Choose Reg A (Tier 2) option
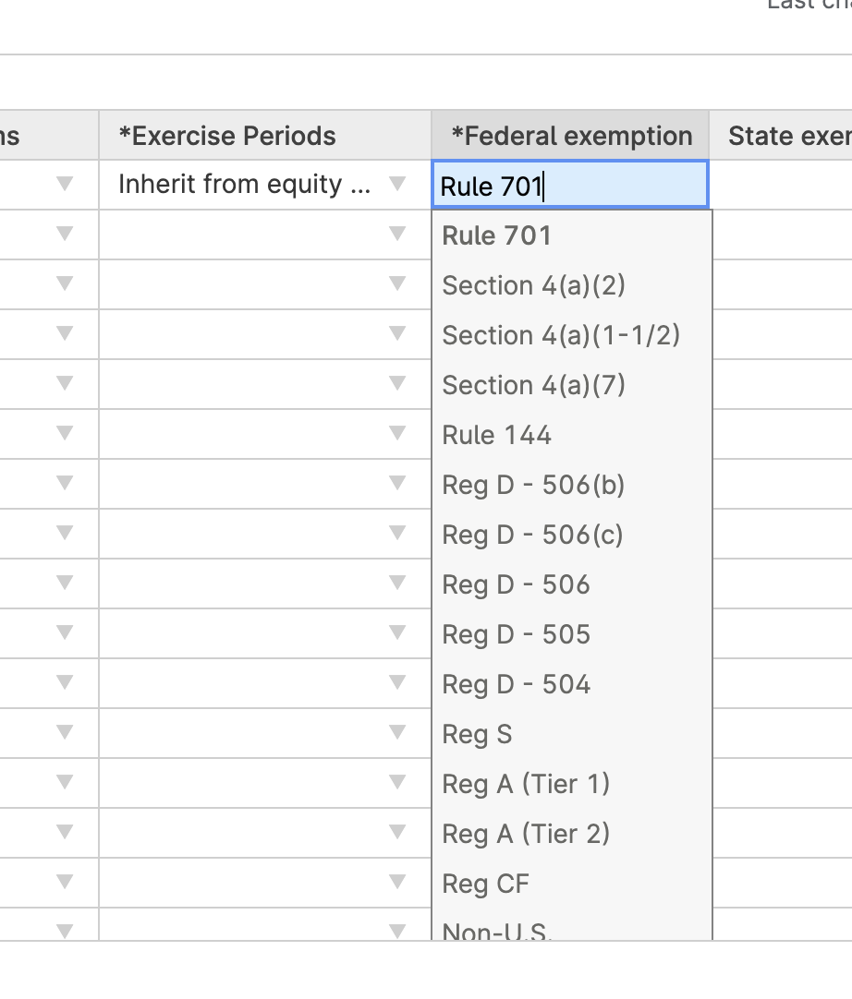The height and width of the screenshot is (999, 852). coord(526,834)
